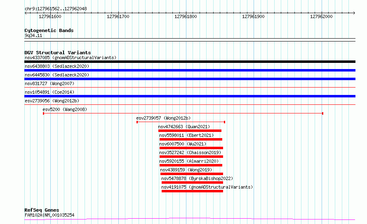Open nsv6007500 (Wu2021) variant label
This screenshot has width=367, height=224.
click(x=183, y=144)
